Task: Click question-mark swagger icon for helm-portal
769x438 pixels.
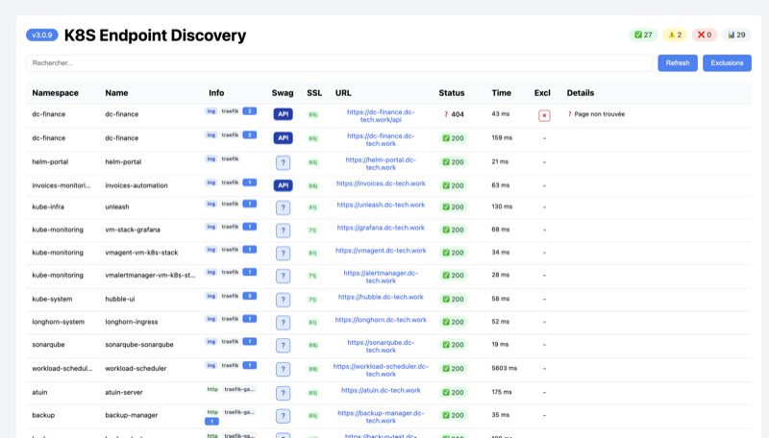Action: pyautogui.click(x=283, y=162)
